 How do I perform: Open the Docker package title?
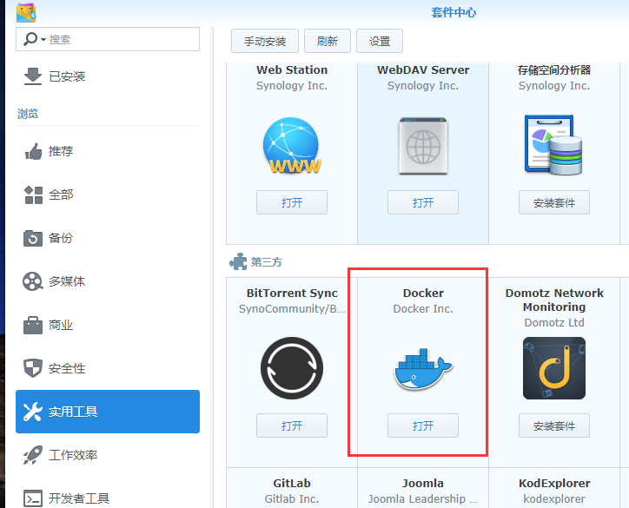(x=423, y=294)
